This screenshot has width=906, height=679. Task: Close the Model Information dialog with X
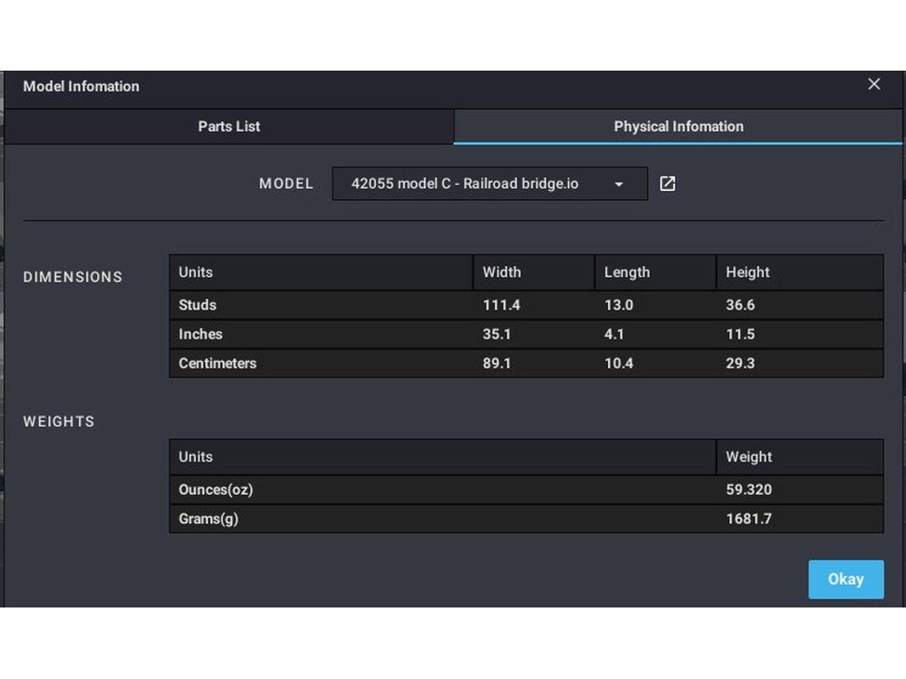tap(873, 84)
